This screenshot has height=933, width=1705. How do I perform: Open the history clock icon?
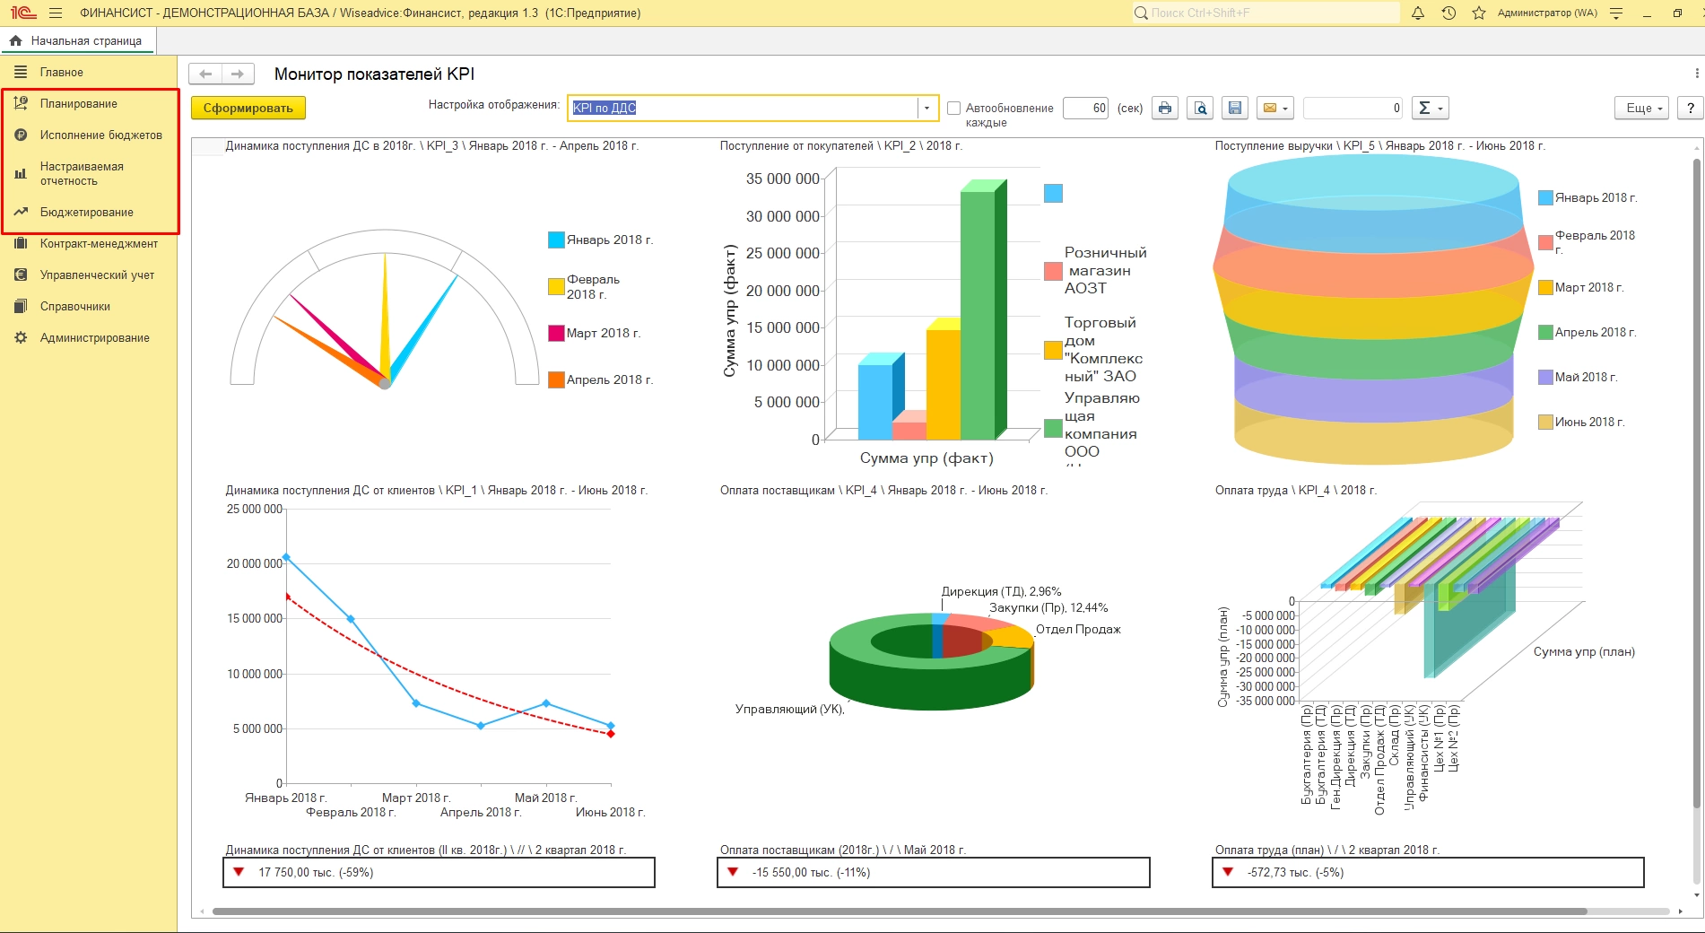[1448, 13]
